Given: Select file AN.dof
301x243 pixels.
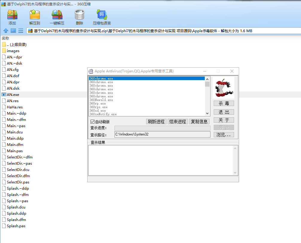Looking at the screenshot, I should pyautogui.click(x=11, y=76).
